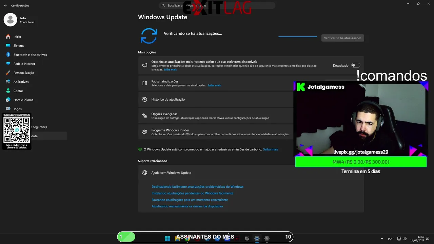Open Sistema via its monitor icon
Image resolution: width=434 pixels, height=244 pixels.
8,45
